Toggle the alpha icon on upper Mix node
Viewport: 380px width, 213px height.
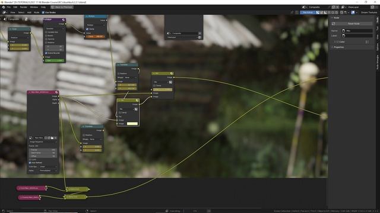coord(170,82)
